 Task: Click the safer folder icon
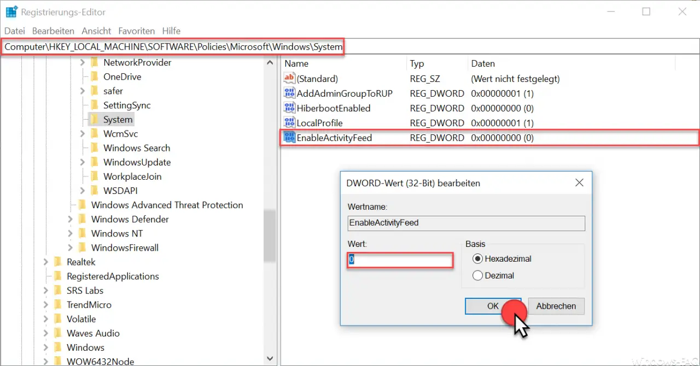coord(95,91)
